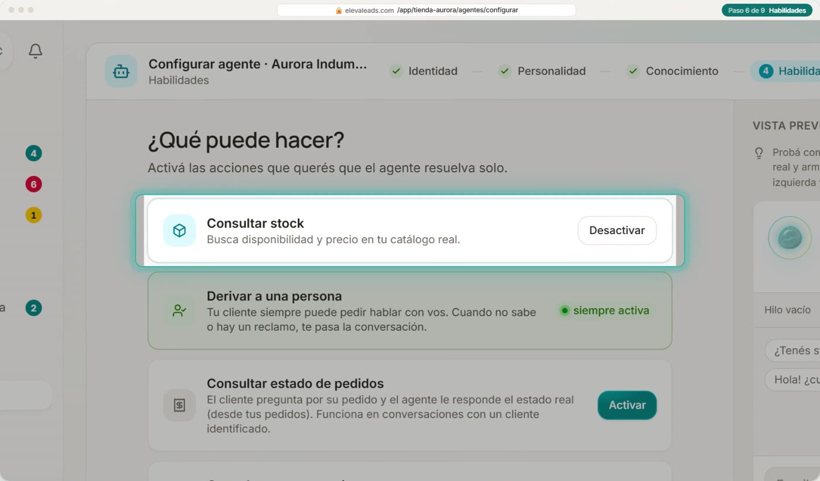Activate Consultar estado de pedidos

pyautogui.click(x=627, y=405)
